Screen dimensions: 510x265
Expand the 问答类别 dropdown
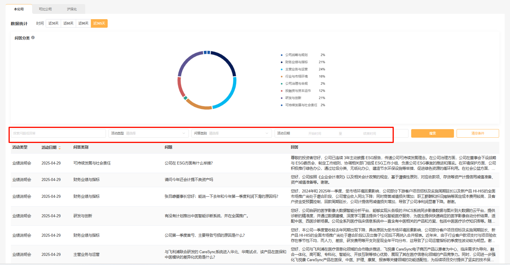click(232, 134)
